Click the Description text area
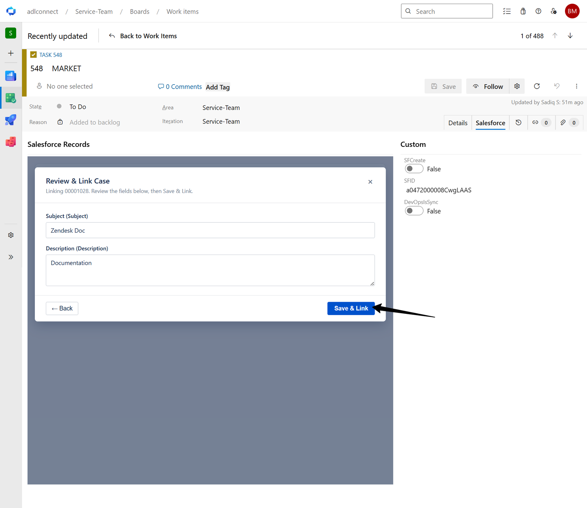The height and width of the screenshot is (508, 587). pyautogui.click(x=210, y=270)
